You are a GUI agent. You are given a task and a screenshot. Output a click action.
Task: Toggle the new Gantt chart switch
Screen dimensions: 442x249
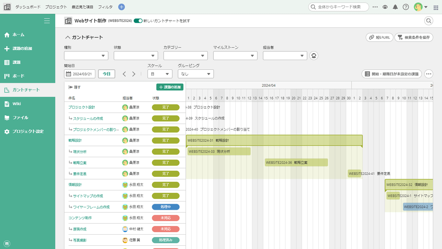[138, 21]
